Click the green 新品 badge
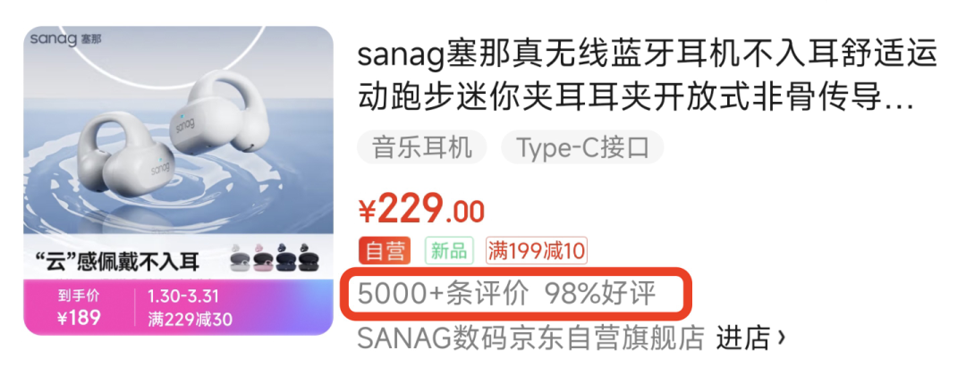This screenshot has width=966, height=375. (449, 251)
